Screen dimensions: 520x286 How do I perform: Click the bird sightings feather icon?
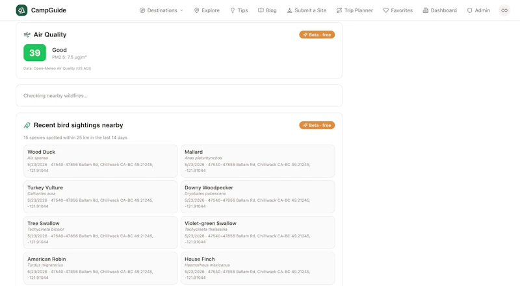27,125
